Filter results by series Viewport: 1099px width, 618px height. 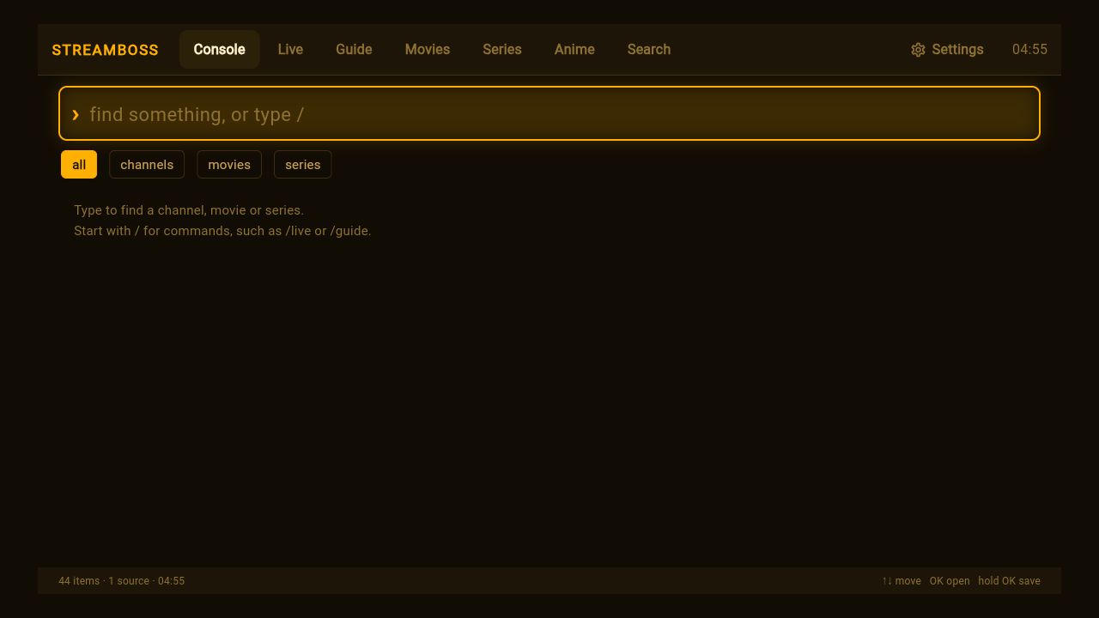[x=303, y=165]
